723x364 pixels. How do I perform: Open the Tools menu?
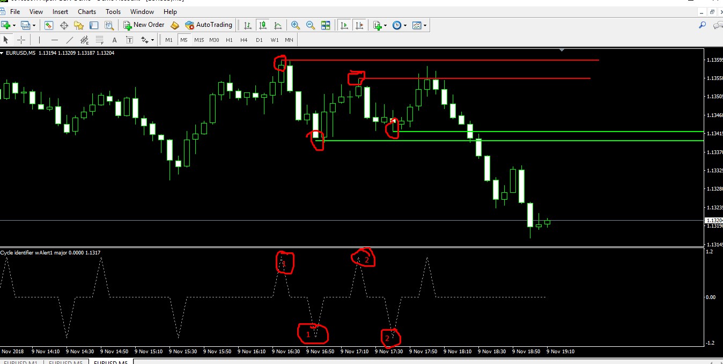click(x=113, y=11)
